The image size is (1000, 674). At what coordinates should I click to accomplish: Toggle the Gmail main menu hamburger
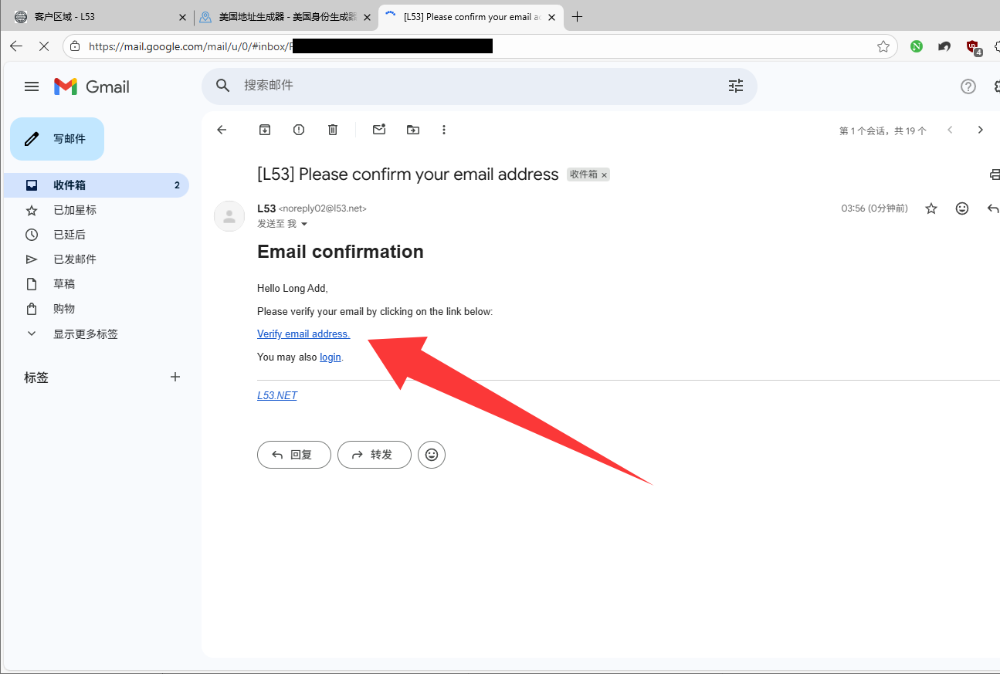tap(32, 86)
